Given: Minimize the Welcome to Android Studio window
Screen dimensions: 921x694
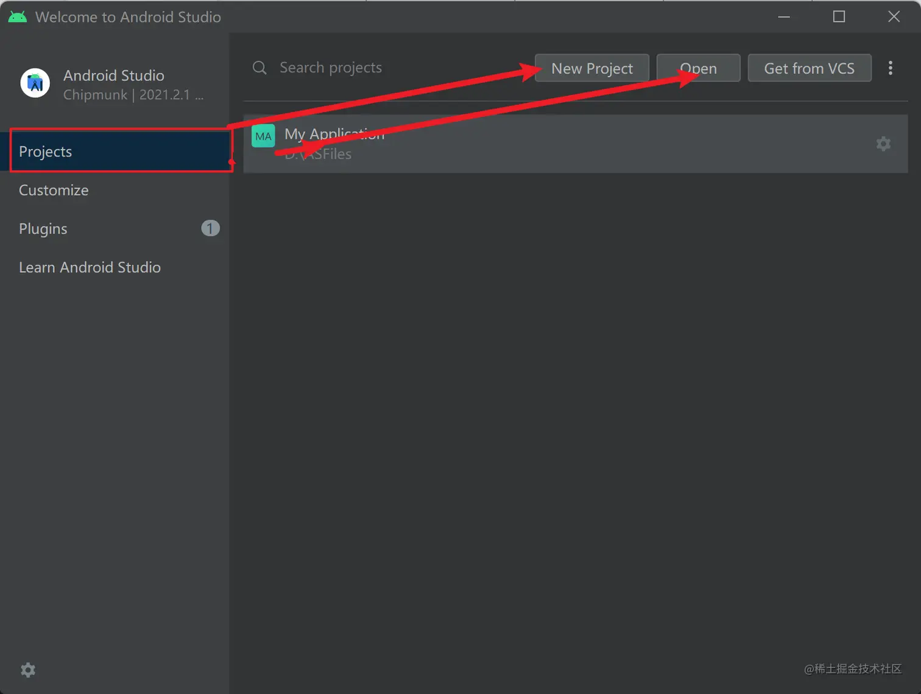Looking at the screenshot, I should 784,16.
